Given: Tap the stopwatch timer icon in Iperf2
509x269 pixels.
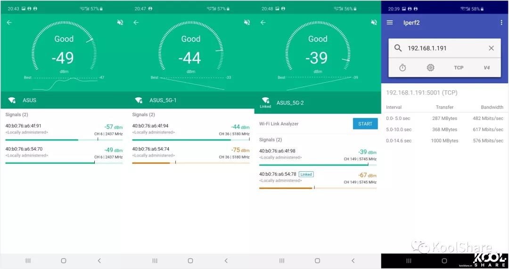Looking at the screenshot, I should coord(402,67).
